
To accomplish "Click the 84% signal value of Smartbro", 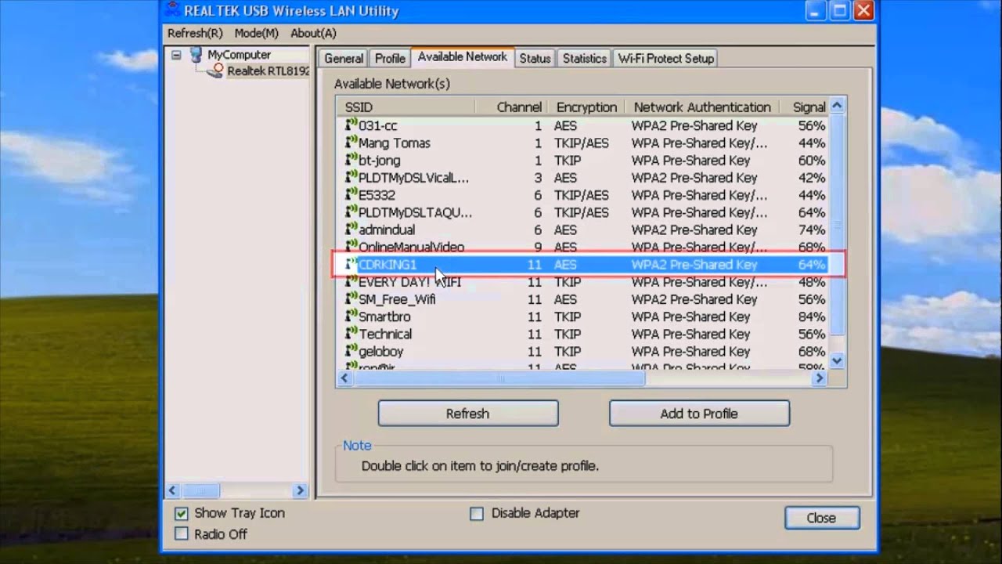I will (812, 316).
